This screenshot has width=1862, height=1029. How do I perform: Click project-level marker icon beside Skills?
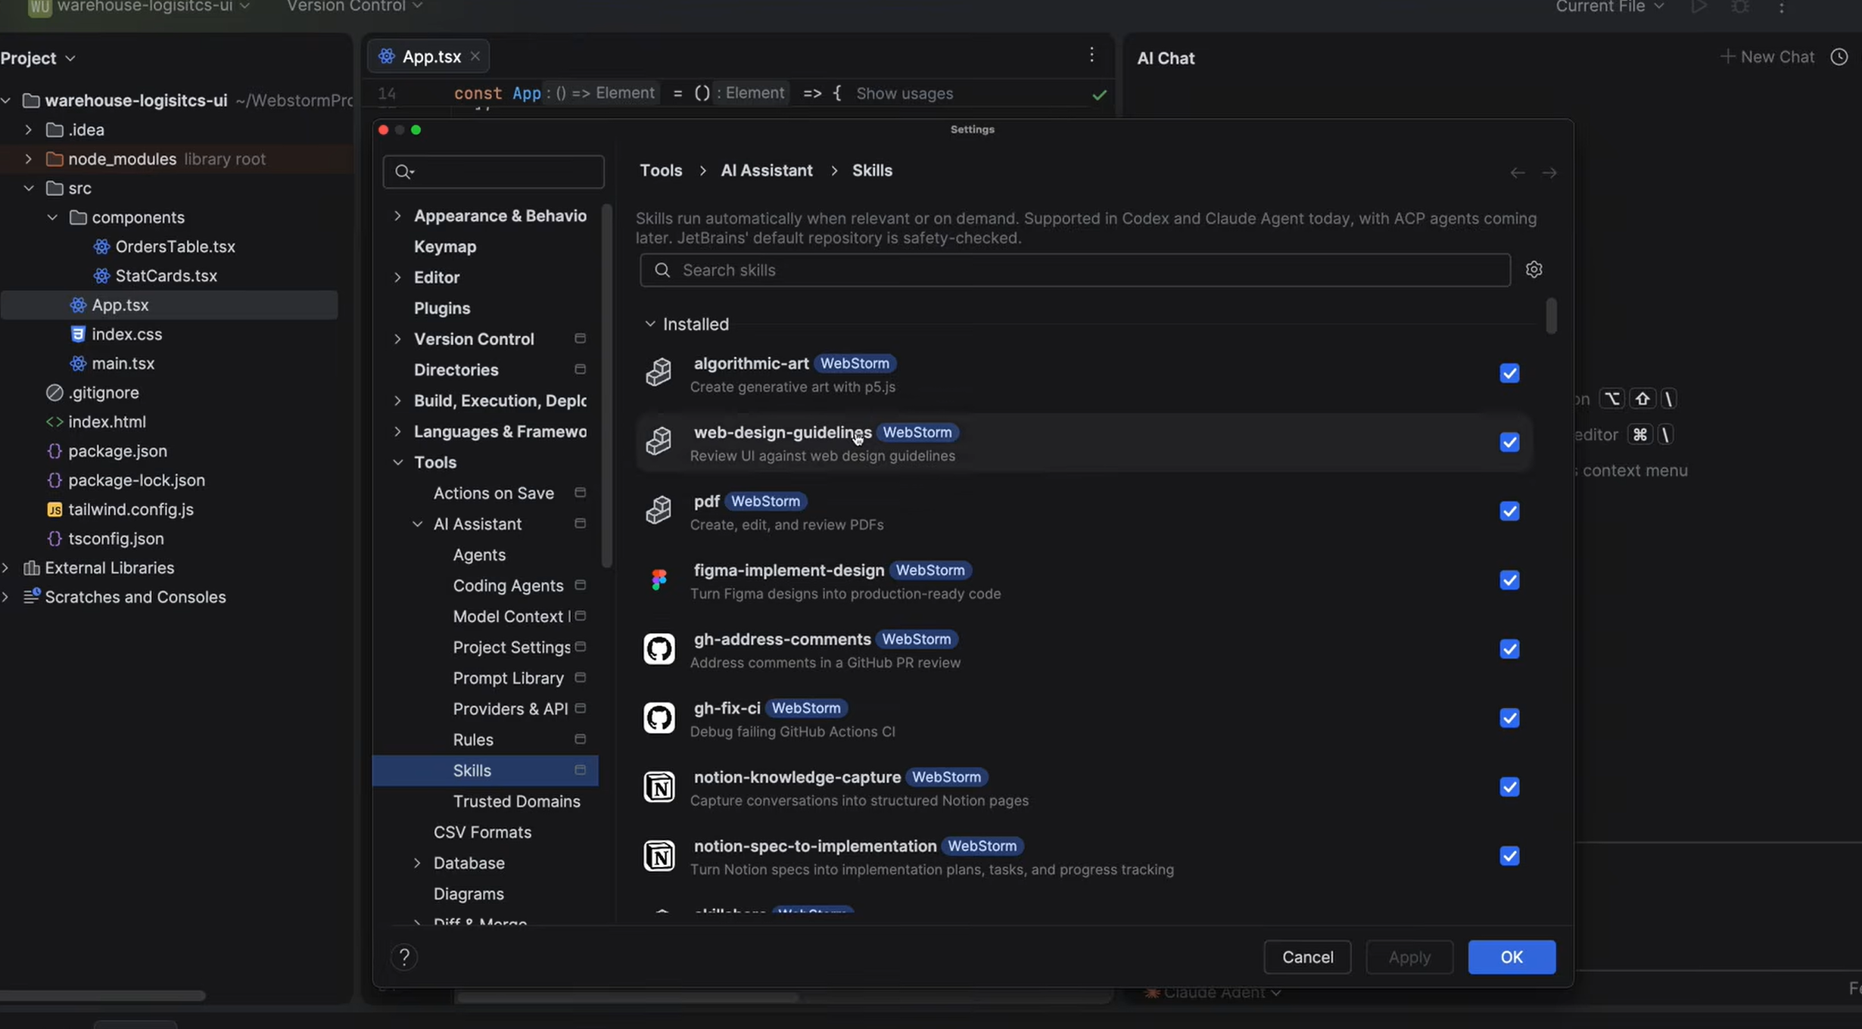(x=581, y=769)
